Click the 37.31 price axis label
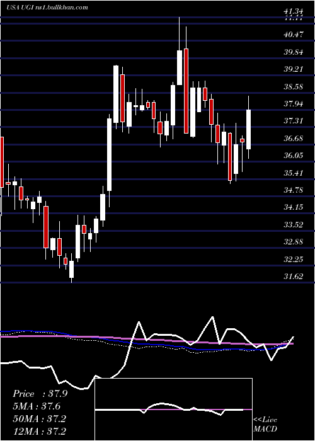 point(294,121)
